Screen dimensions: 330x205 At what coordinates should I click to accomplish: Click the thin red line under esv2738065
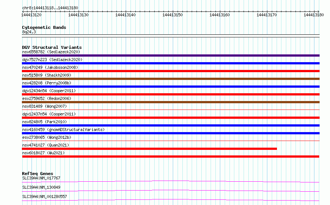click(171, 141)
